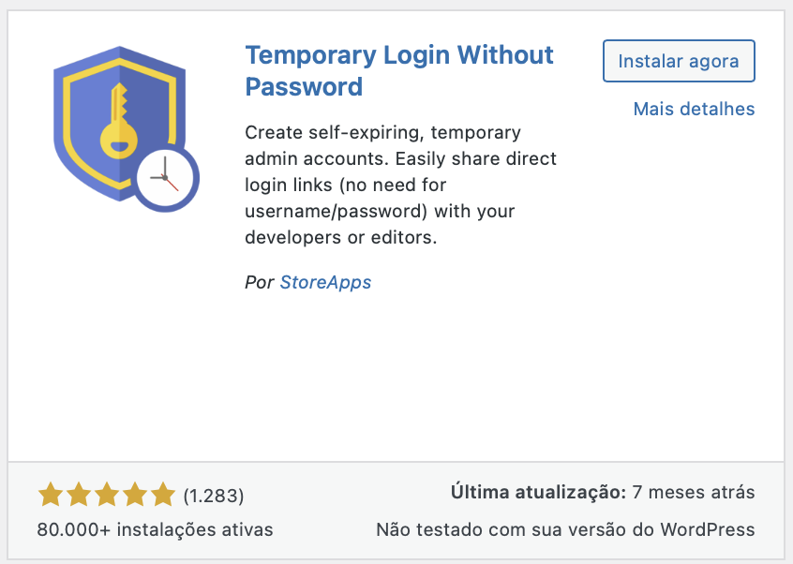This screenshot has width=793, height=564.
Task: Click the fifth rating star
Action: pos(163,494)
